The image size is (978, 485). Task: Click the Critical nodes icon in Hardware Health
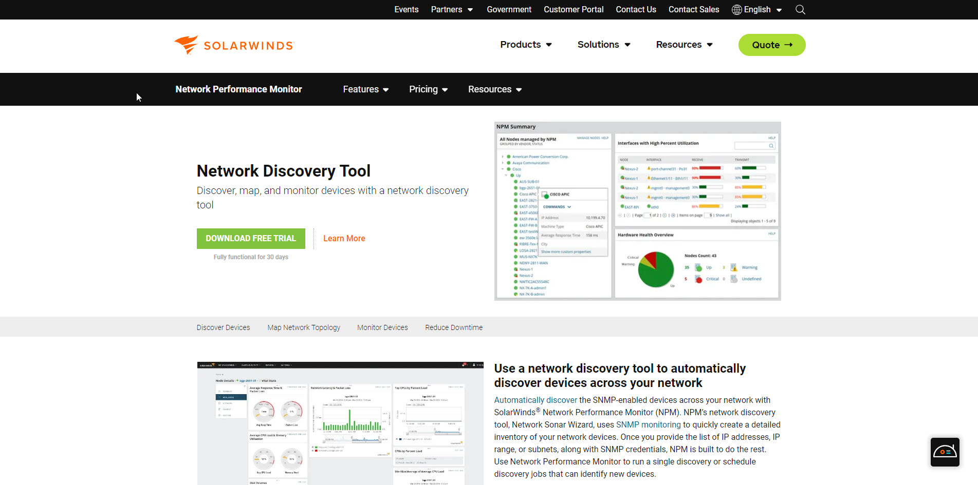click(699, 279)
